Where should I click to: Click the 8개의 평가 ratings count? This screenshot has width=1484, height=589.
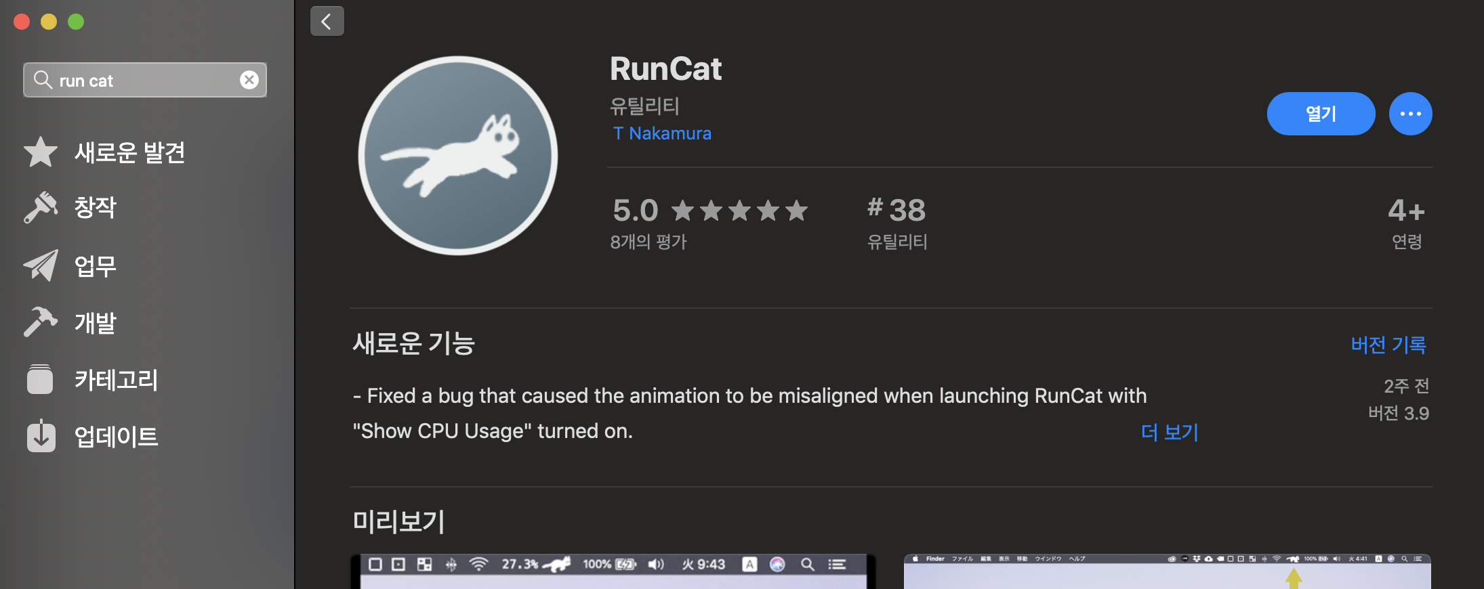tap(648, 242)
